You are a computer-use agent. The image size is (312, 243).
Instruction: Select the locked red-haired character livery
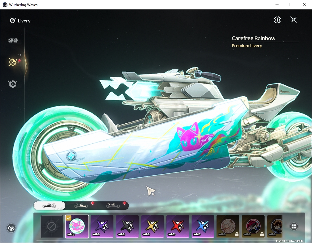pyautogui.click(x=253, y=226)
